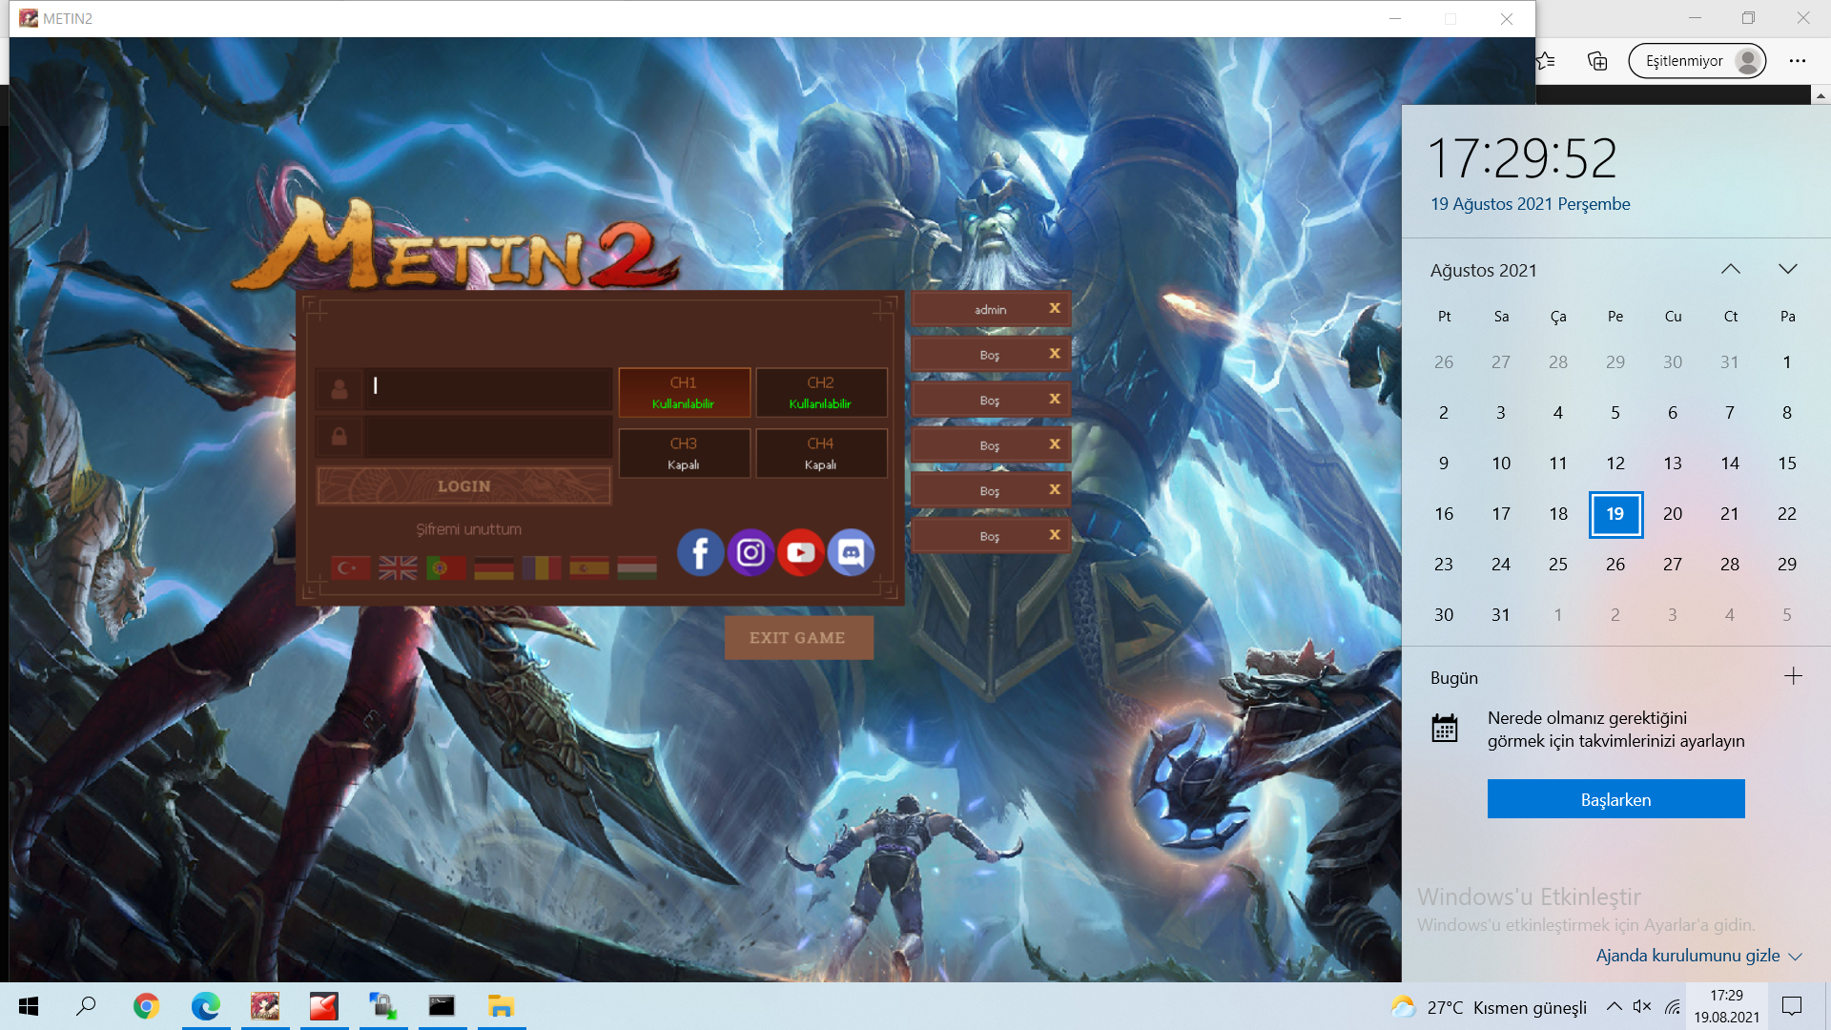Open the network tray icon
The image size is (1831, 1030).
click(1673, 1006)
